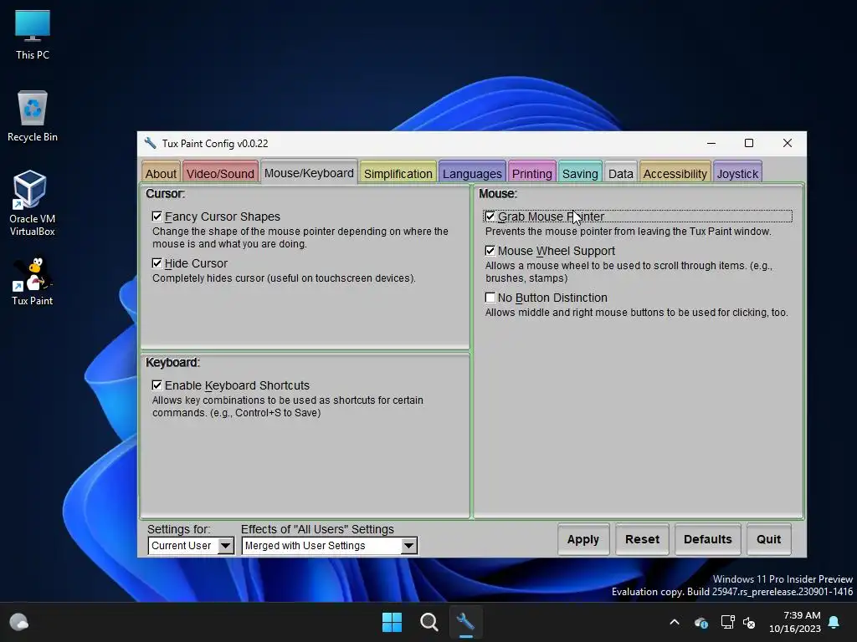Click the 'Prevents the mouse pointer from leaving' description

[x=628, y=232]
